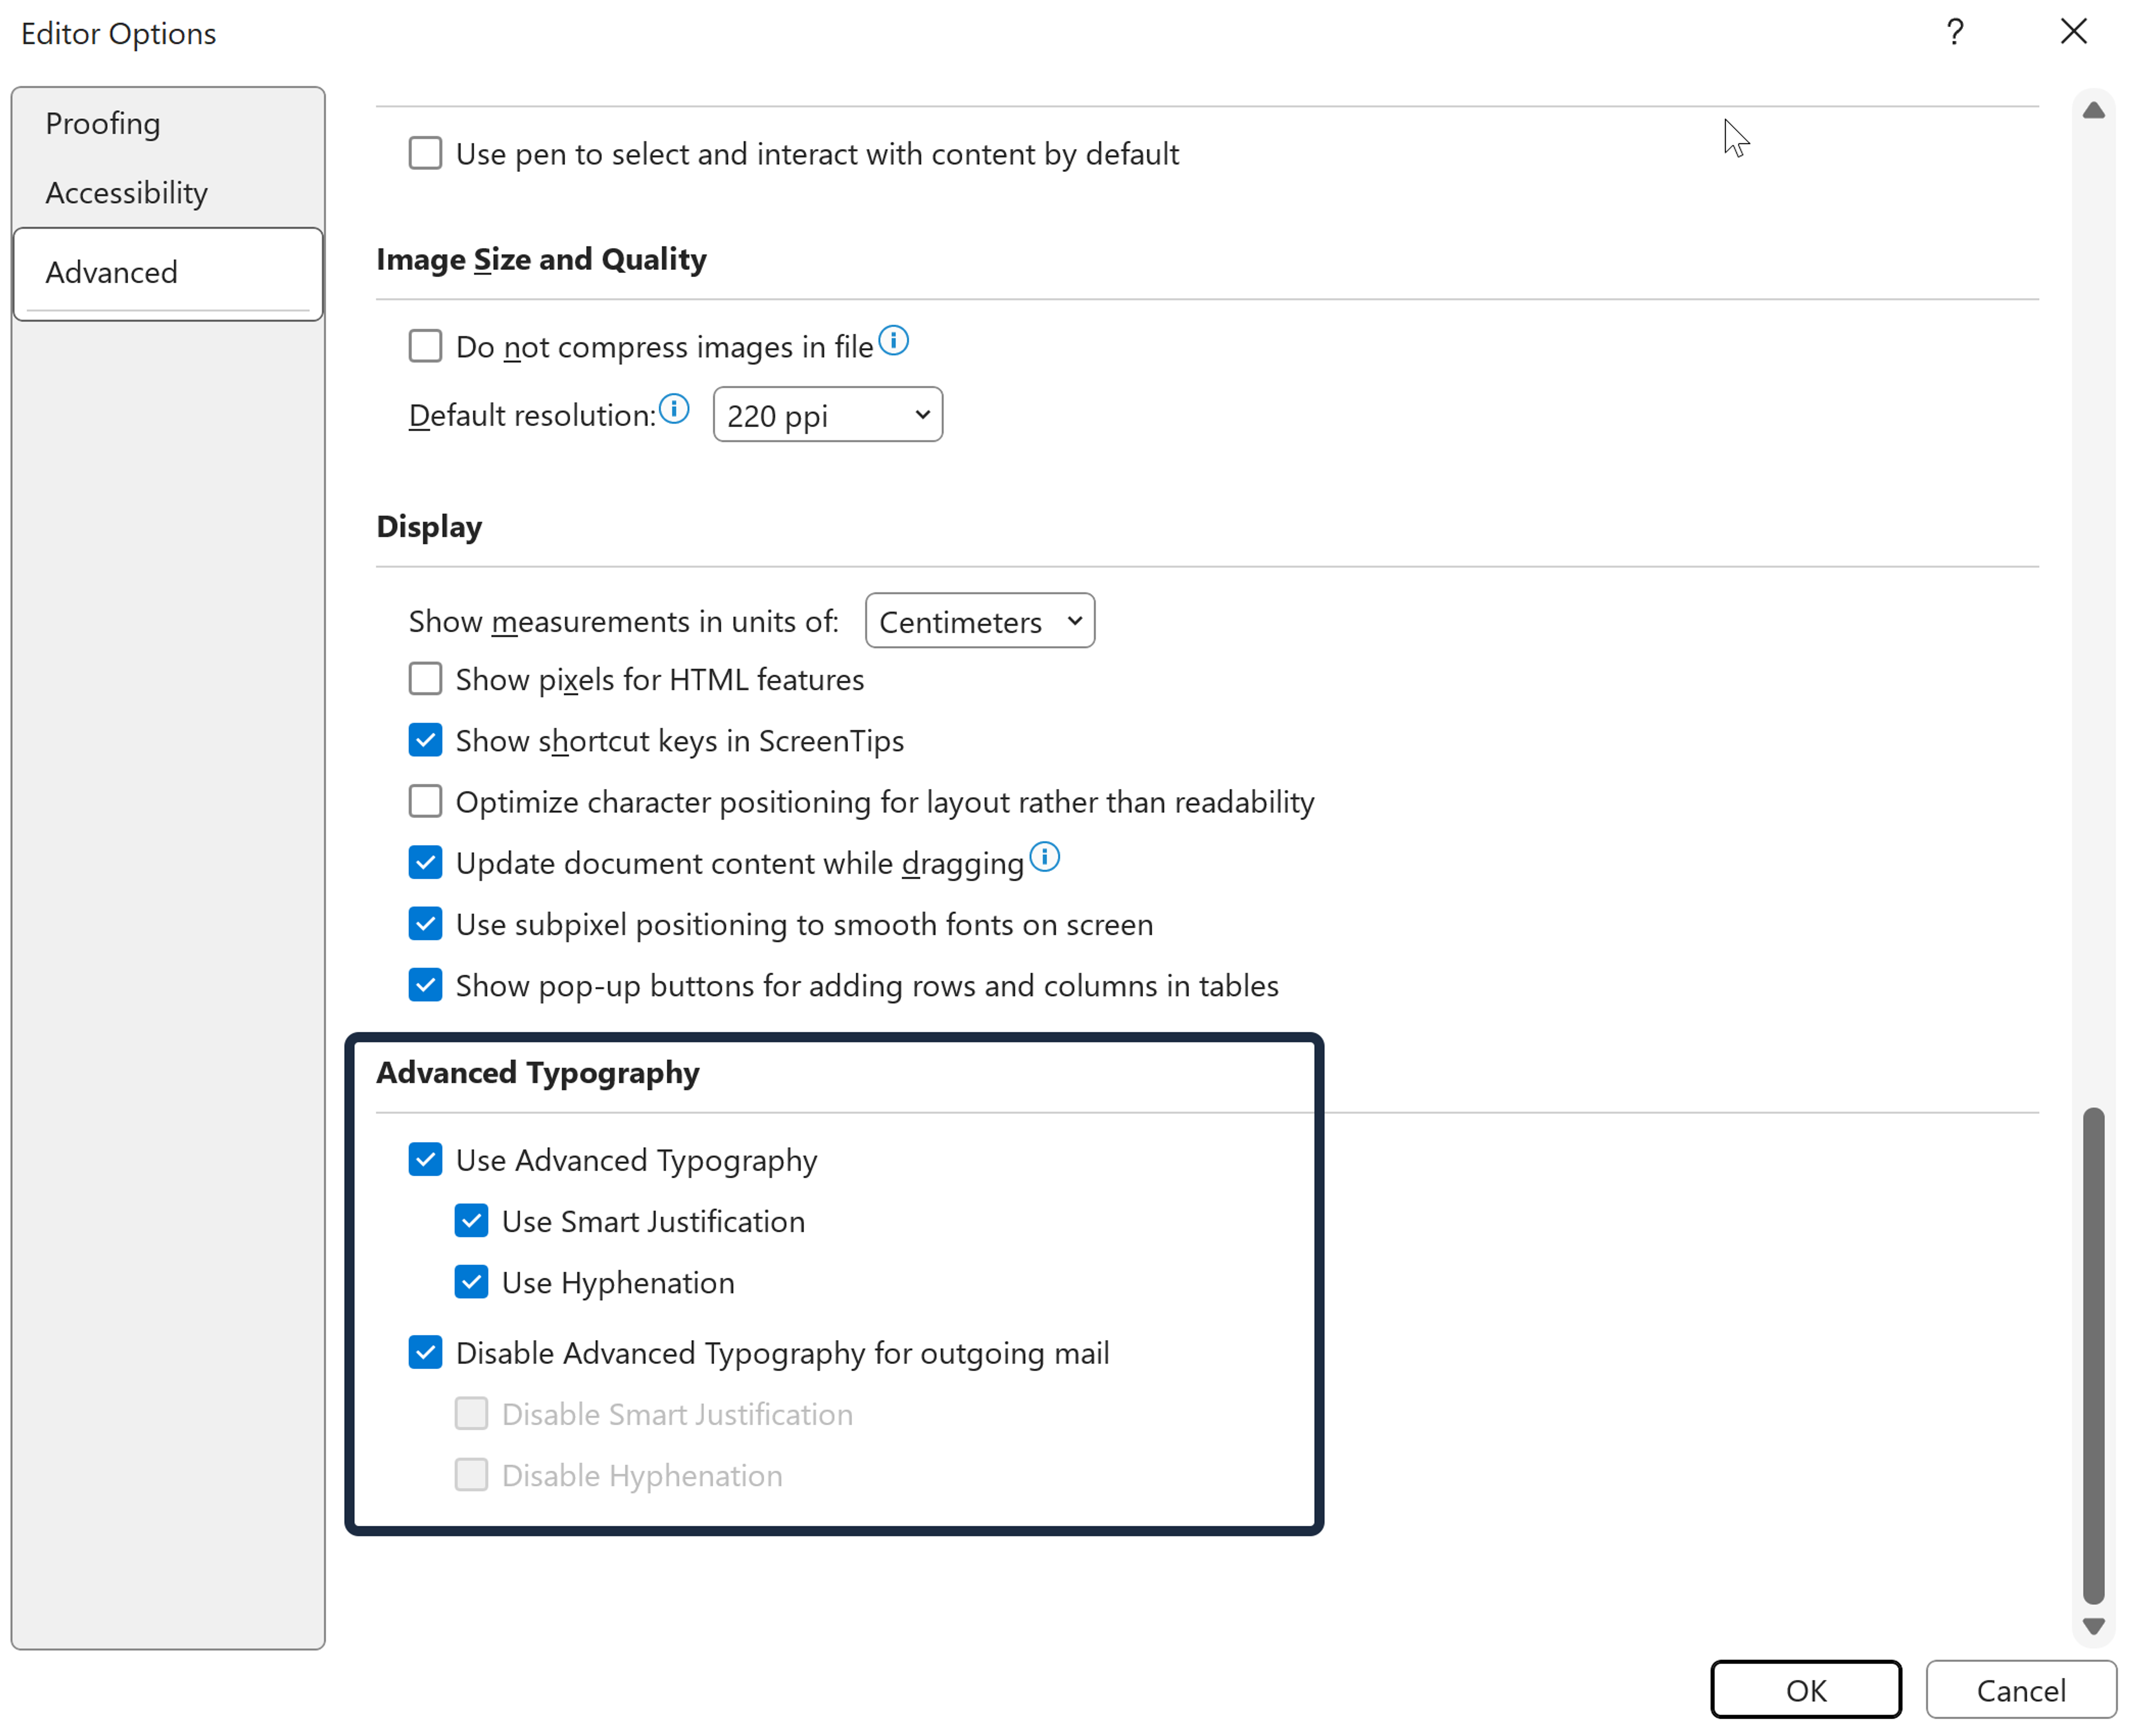Click the scroll down arrow
This screenshot has height=1736, width=2131.
2093,1626
